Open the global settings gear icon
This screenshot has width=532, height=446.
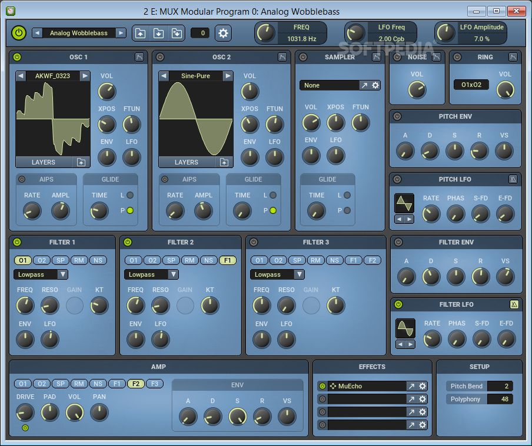tap(223, 33)
